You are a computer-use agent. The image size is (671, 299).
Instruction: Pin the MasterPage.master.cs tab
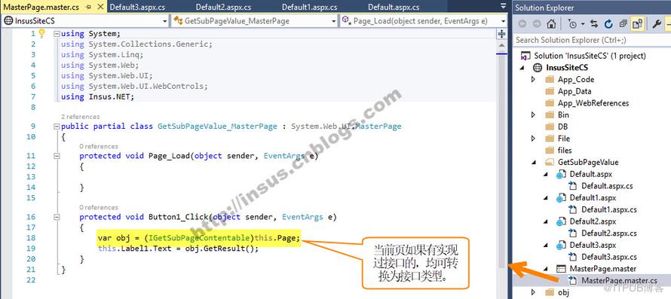click(88, 8)
